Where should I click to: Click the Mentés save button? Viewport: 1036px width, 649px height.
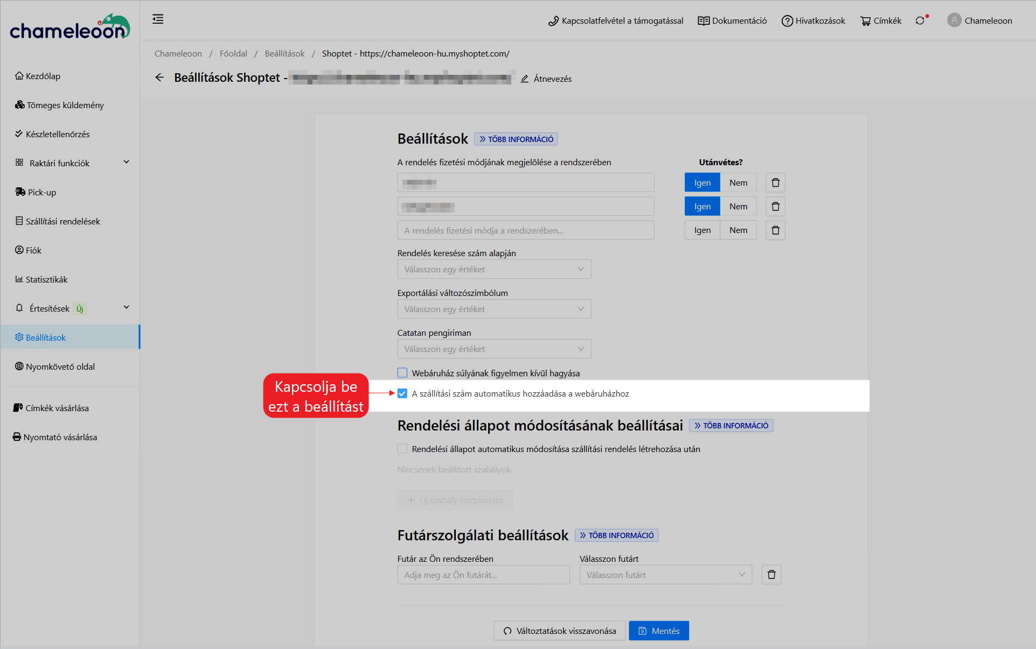[x=658, y=631]
